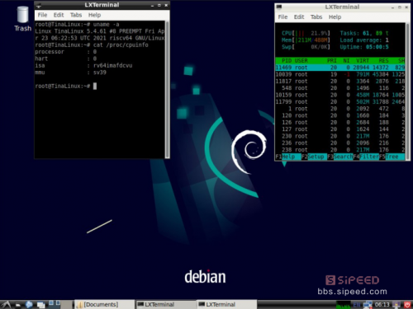Select htop process row PID 120
The image size is (413, 309).
coord(340,115)
